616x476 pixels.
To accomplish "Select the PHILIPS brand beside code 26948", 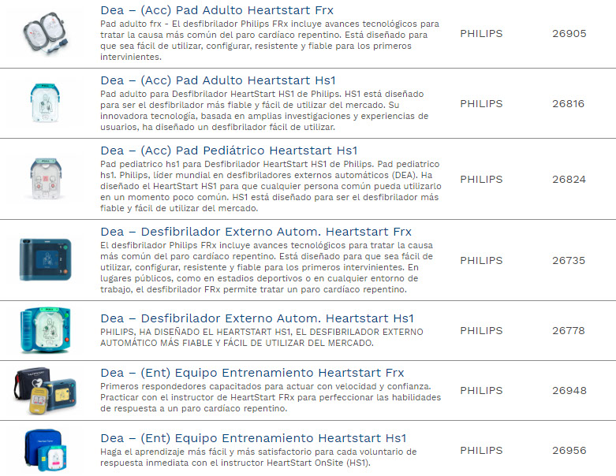I will 481,391.
